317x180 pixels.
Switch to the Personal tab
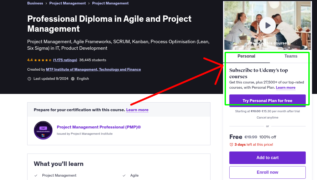pyautogui.click(x=246, y=56)
